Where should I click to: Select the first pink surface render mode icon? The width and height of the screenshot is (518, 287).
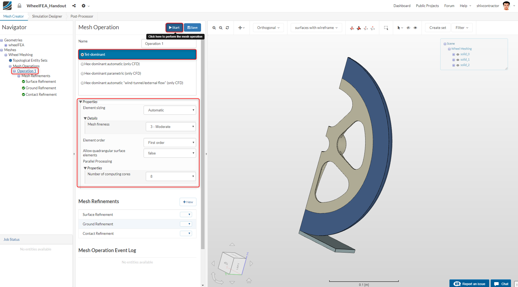point(352,28)
